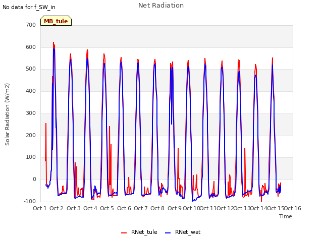Click the Oct 9 x-axis tick label

pos(175,208)
